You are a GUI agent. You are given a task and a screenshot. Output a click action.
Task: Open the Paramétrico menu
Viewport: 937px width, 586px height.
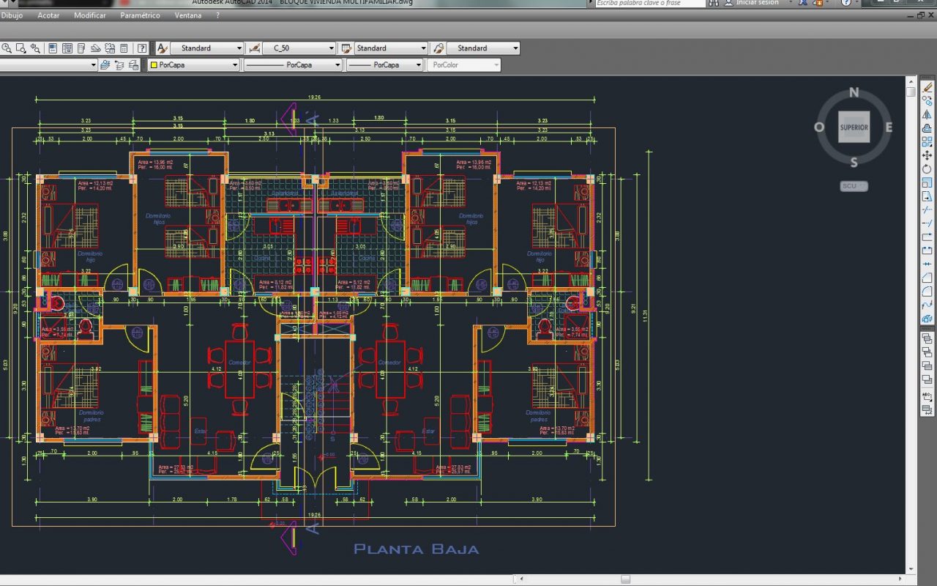pyautogui.click(x=140, y=15)
